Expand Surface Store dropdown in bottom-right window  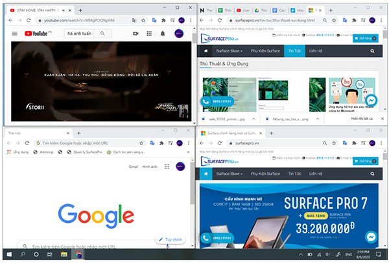pyautogui.click(x=229, y=174)
